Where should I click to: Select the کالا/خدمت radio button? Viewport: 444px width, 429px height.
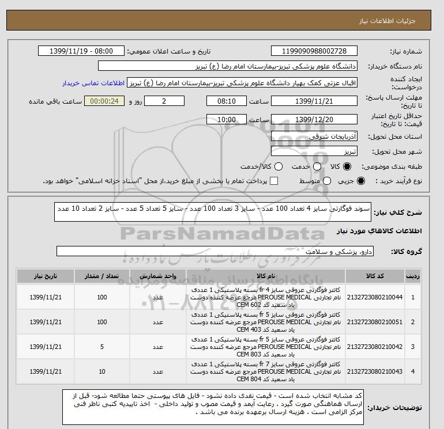pos(279,166)
